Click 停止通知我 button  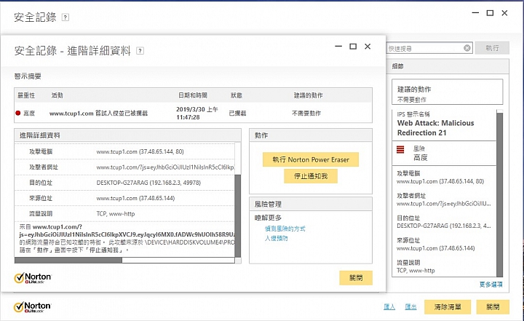pos(311,176)
